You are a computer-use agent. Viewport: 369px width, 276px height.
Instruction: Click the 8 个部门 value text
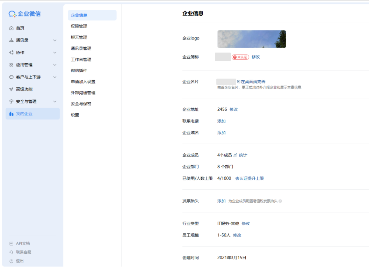tap(225, 167)
